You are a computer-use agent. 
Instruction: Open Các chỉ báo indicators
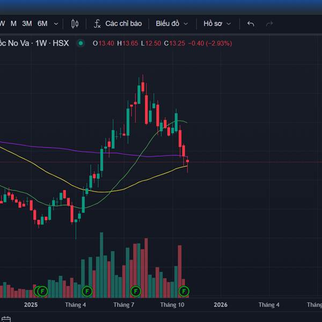(123, 24)
